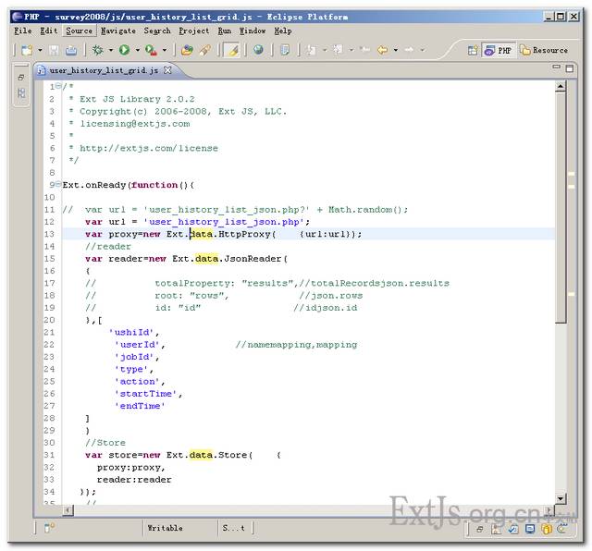Click the Open Perspective icon

[x=473, y=50]
